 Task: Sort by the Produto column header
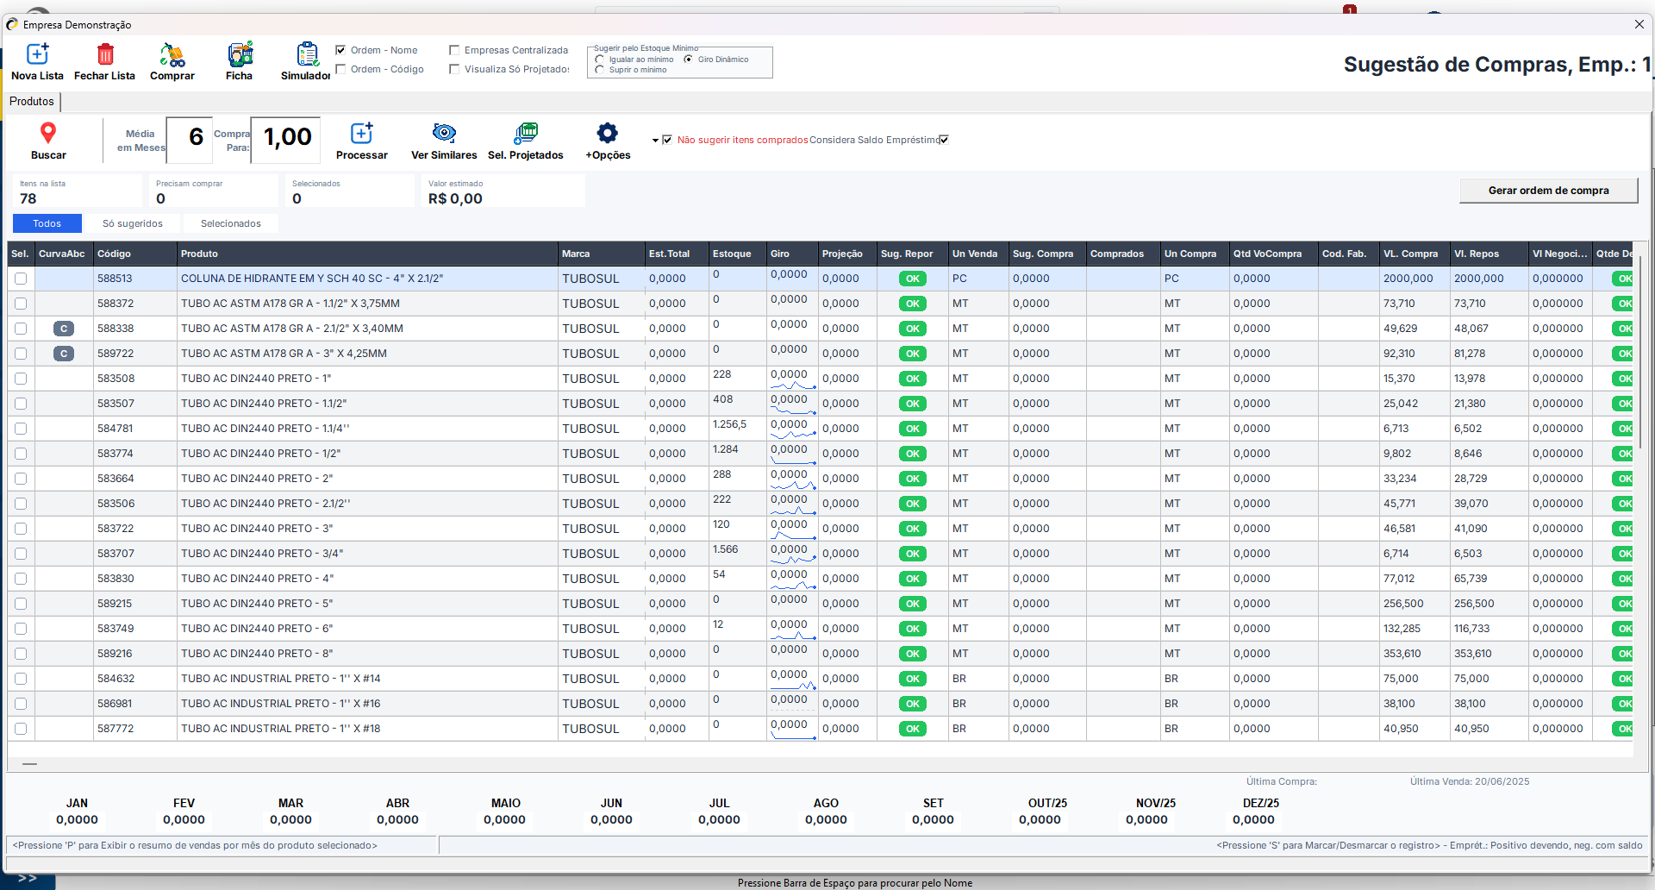tap(368, 254)
